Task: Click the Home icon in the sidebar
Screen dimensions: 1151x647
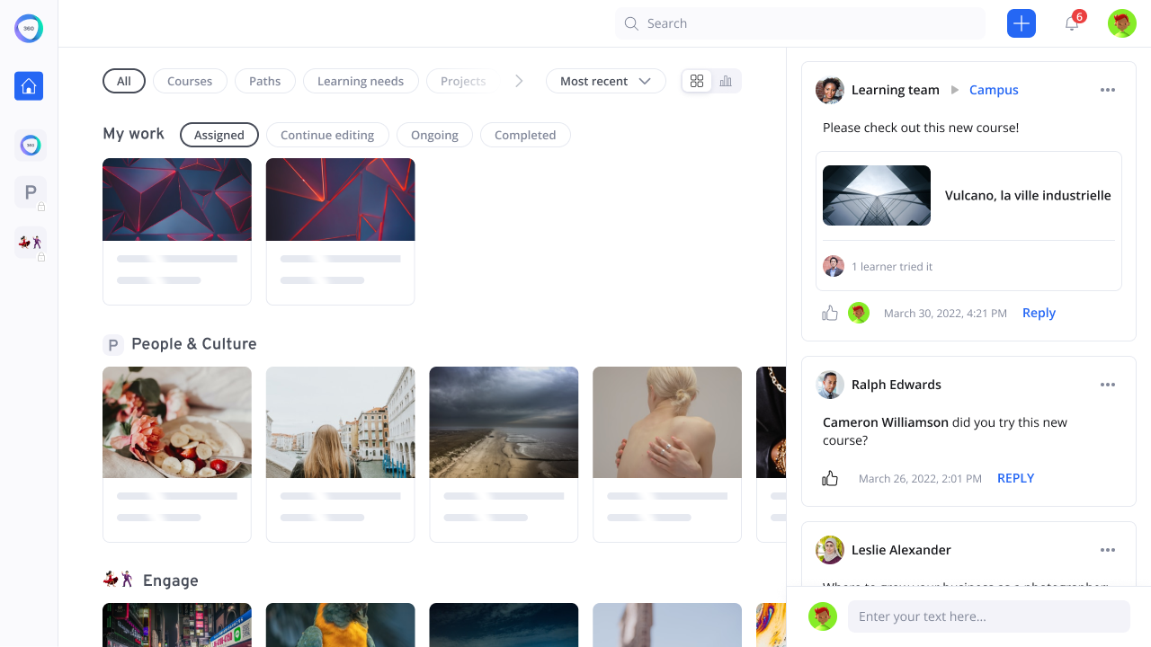Action: point(29,86)
